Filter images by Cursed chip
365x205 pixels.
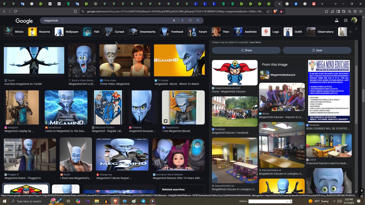pos(115,32)
